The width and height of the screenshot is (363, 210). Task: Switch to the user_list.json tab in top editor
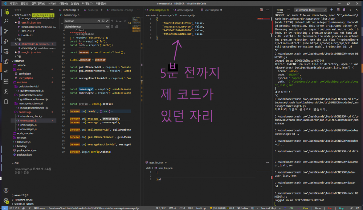coord(211,10)
